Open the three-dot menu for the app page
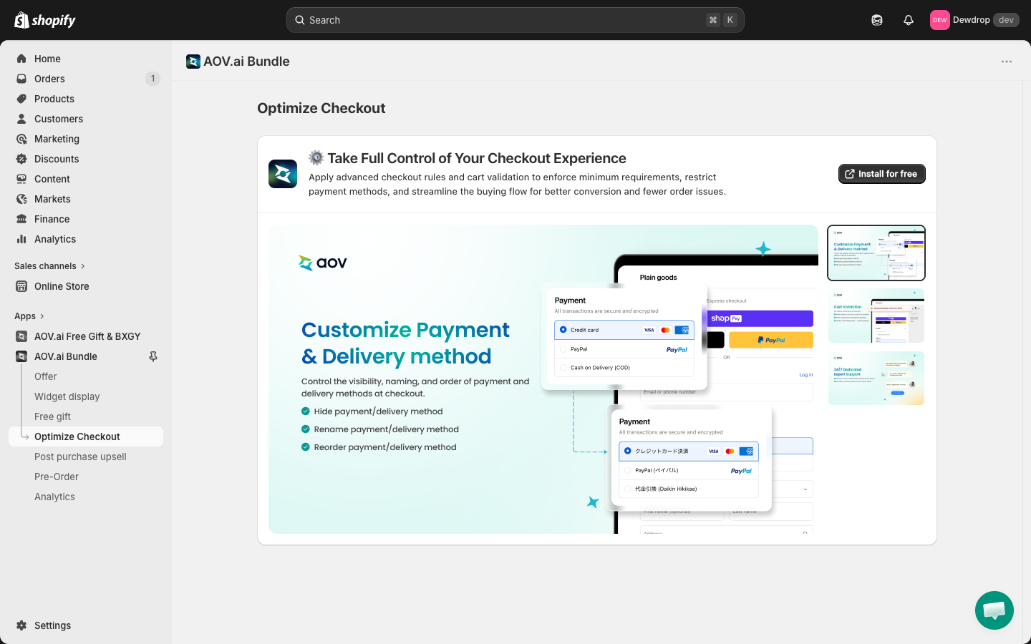The image size is (1031, 644). (x=1007, y=62)
